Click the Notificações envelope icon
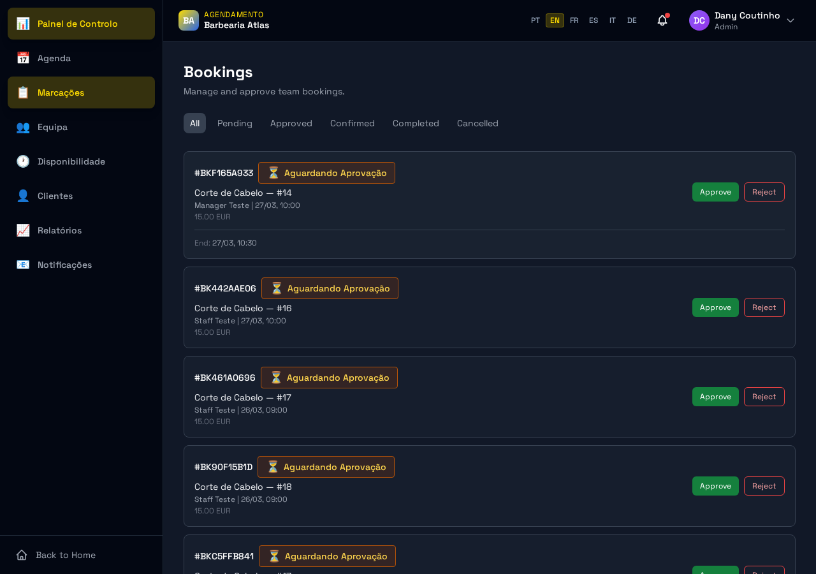The image size is (816, 574). 23,265
